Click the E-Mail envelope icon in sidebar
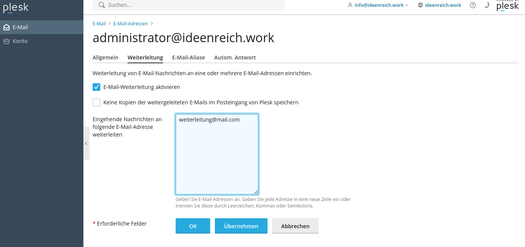 6,27
